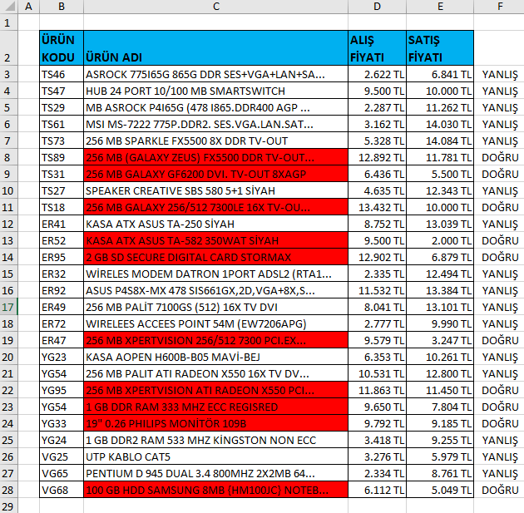Select column F header
The image size is (524, 513).
tap(499, 7)
